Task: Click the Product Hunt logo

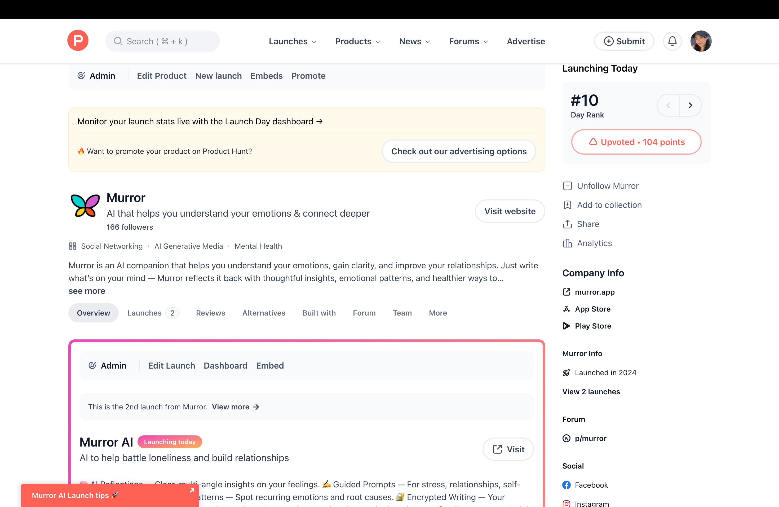Action: pyautogui.click(x=78, y=41)
